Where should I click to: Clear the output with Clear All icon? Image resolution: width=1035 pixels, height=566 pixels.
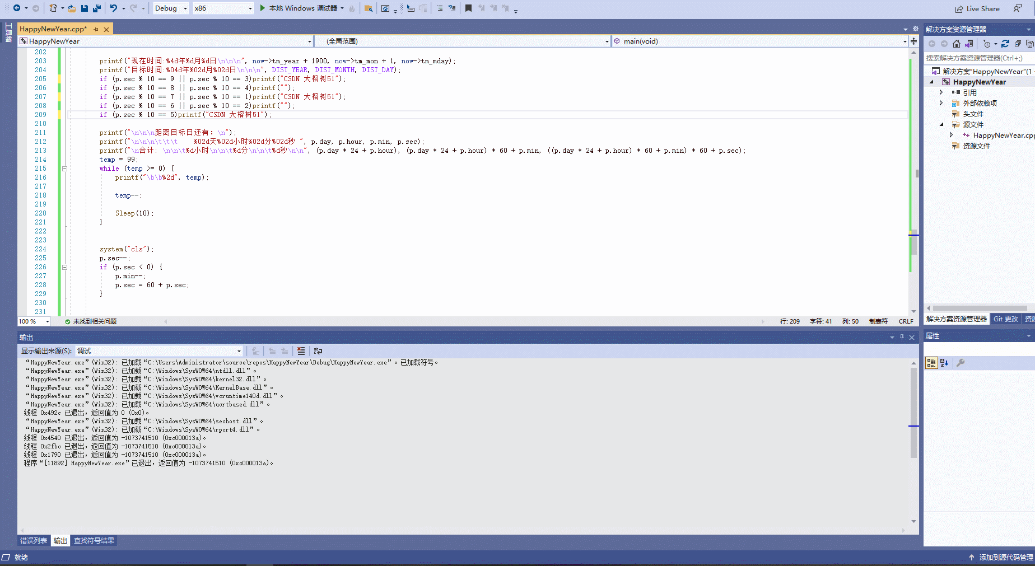[x=301, y=351]
